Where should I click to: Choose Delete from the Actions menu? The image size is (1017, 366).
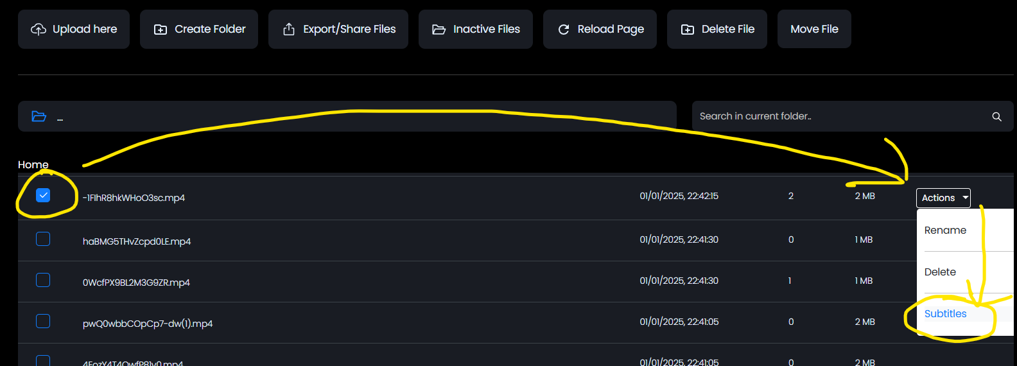coord(940,272)
